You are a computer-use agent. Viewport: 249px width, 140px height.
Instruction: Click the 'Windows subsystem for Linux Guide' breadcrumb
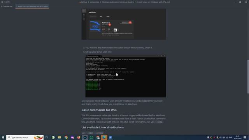point(117,2)
